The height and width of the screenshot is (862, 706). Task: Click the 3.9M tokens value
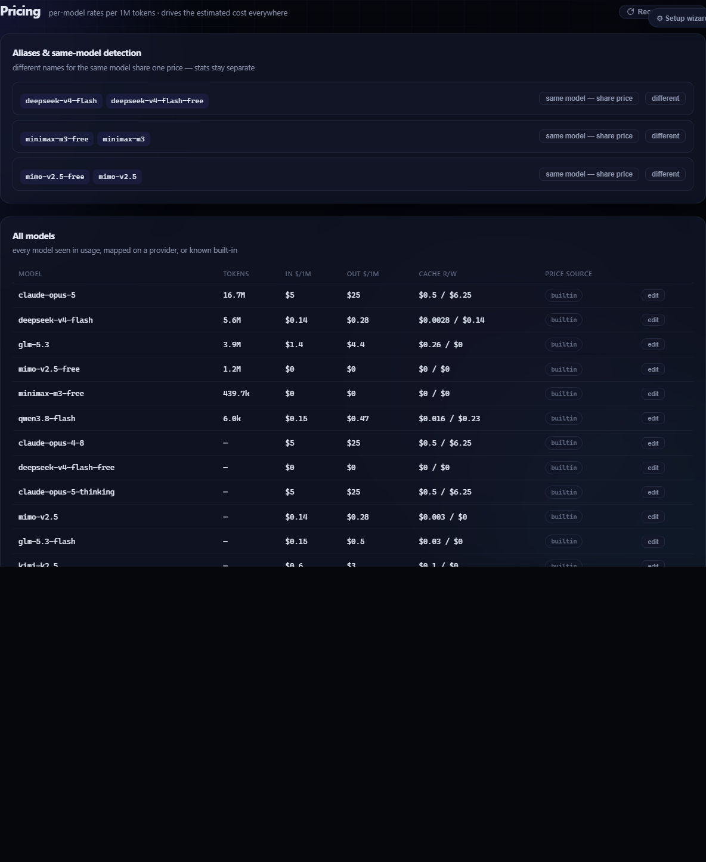click(232, 344)
